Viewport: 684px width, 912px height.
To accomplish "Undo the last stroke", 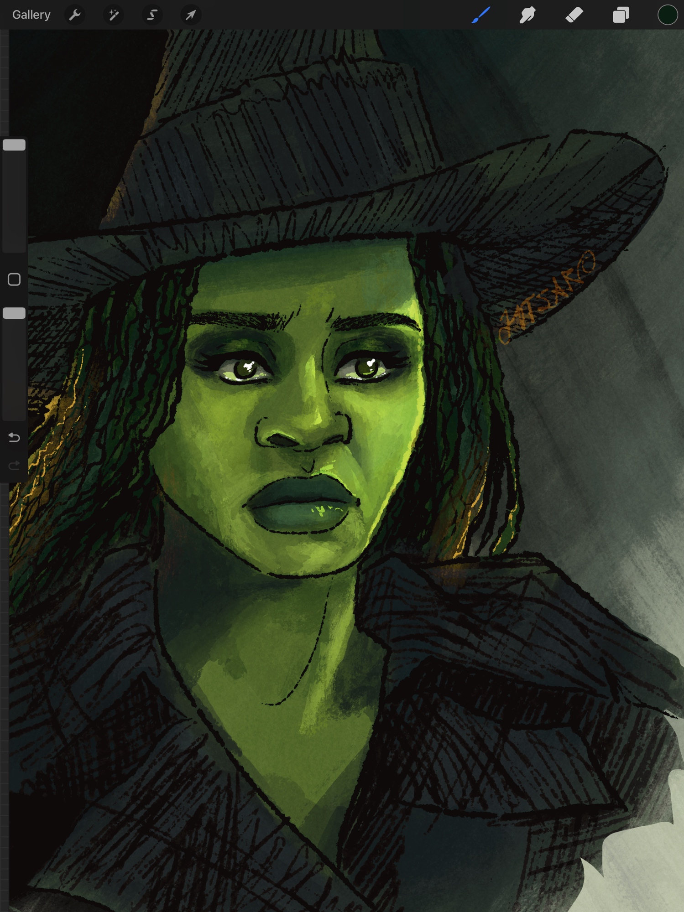I will click(x=14, y=438).
